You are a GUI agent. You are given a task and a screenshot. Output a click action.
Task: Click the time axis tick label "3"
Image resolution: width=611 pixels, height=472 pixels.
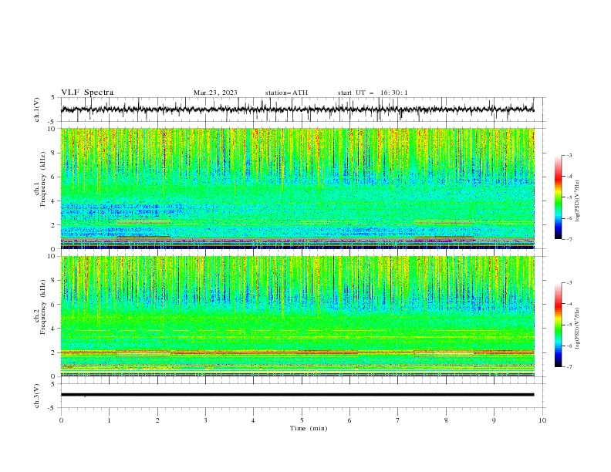point(205,420)
